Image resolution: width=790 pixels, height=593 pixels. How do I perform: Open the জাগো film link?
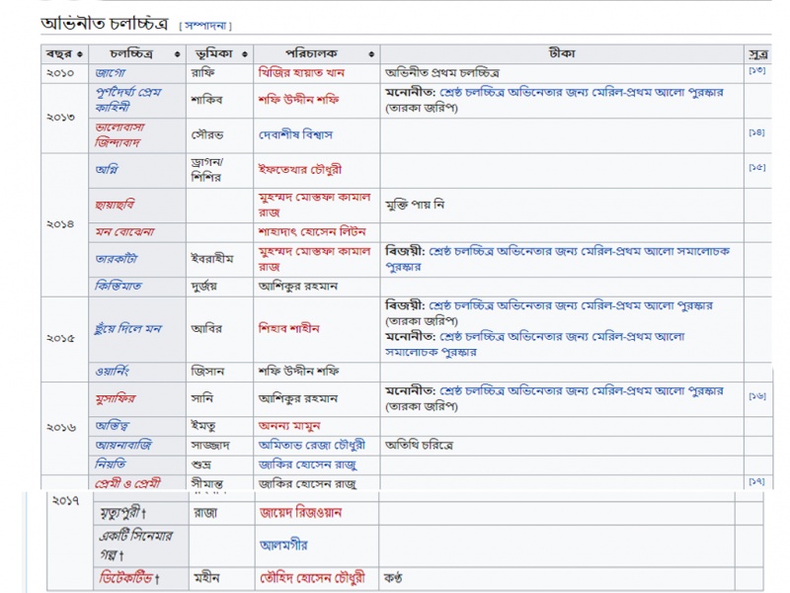point(111,73)
